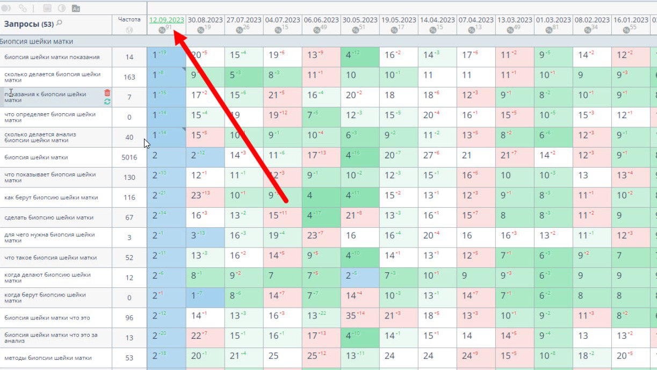
Task: Click the Aa text icon in toolbar
Action: point(76,8)
